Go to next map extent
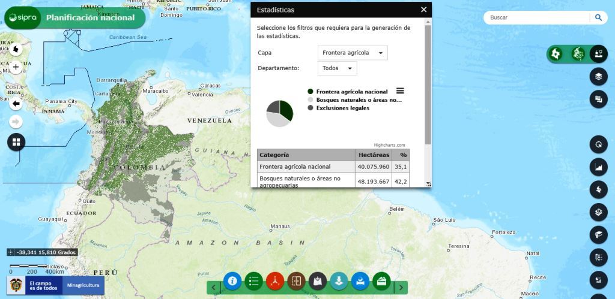Image resolution: width=615 pixels, height=299 pixels. (x=16, y=122)
